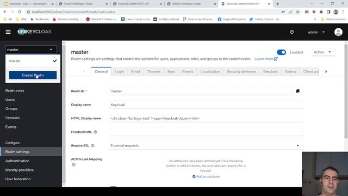Click the Keycloak logo
The height and width of the screenshot is (196, 348).
pos(34,32)
